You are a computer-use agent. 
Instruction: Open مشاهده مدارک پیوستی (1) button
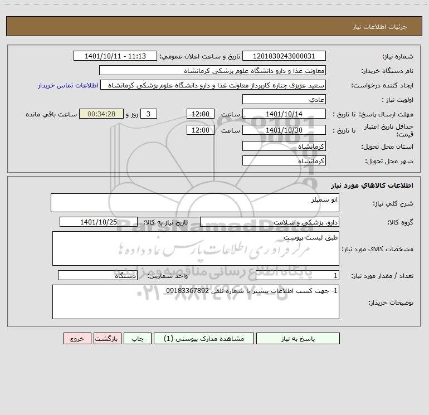[204, 338]
